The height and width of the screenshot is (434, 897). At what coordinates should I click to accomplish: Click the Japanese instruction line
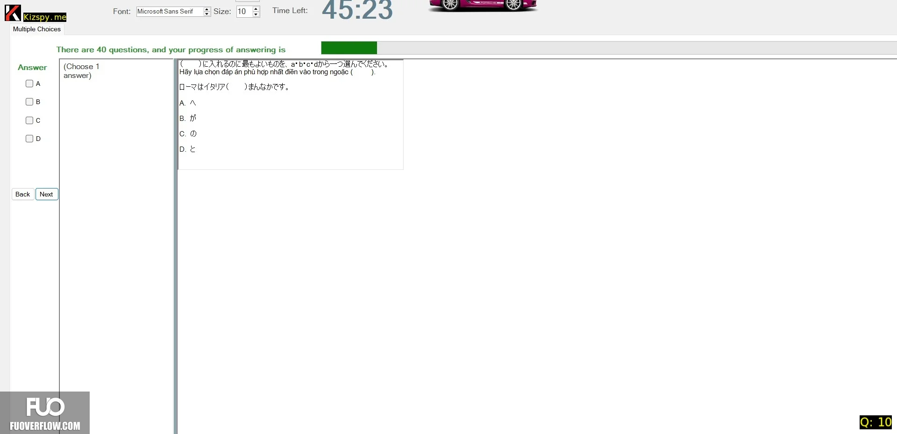click(284, 64)
